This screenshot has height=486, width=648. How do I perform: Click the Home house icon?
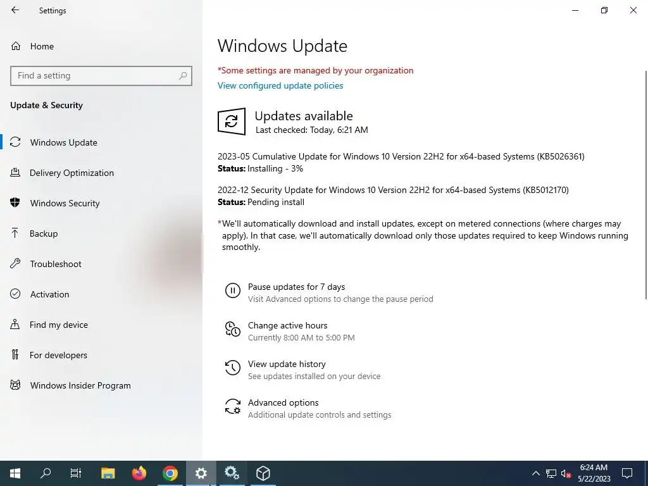tap(16, 46)
